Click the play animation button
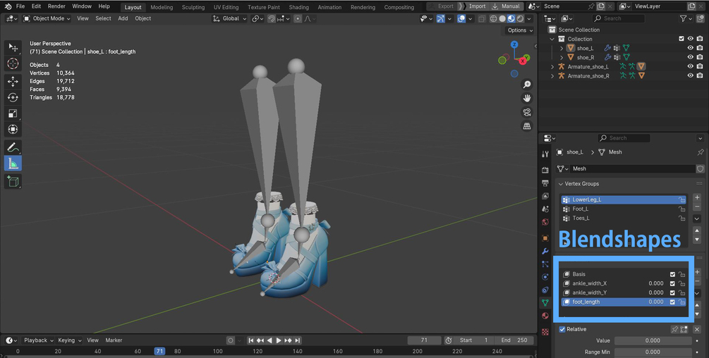 [x=279, y=340]
